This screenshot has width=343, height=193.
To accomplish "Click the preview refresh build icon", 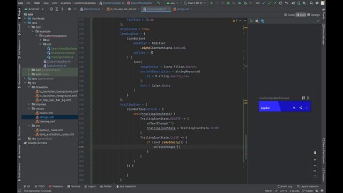I will tap(251, 21).
